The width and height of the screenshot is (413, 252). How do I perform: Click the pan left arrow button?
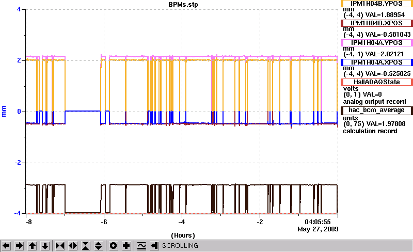click(6, 246)
